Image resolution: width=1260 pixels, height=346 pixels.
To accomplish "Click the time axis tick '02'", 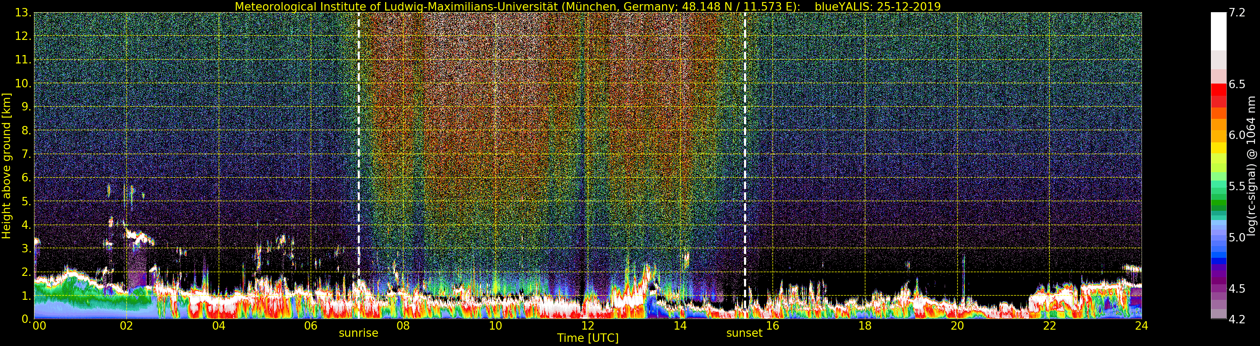I will (x=126, y=325).
